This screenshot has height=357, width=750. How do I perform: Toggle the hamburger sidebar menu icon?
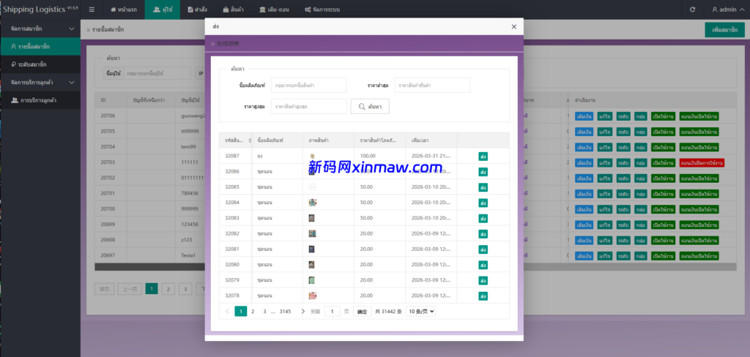point(92,10)
